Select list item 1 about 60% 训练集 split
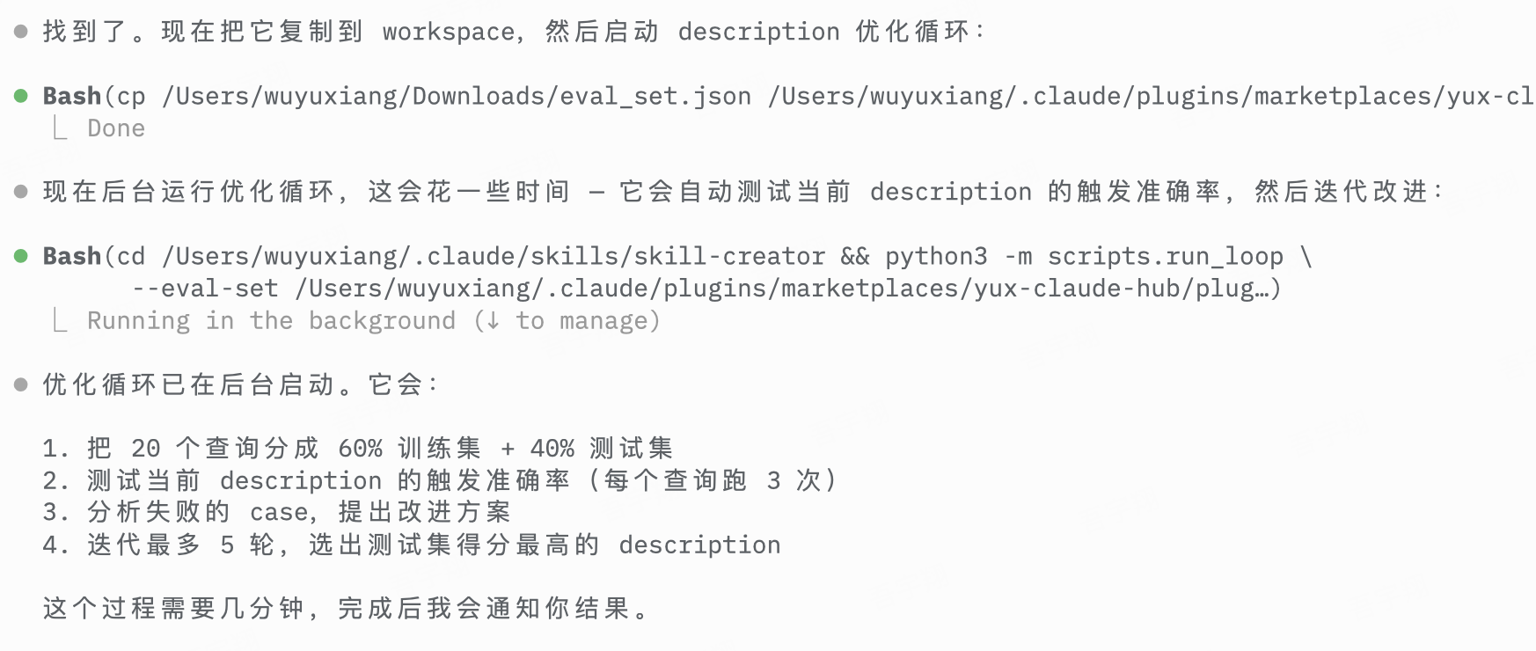 [x=357, y=449]
